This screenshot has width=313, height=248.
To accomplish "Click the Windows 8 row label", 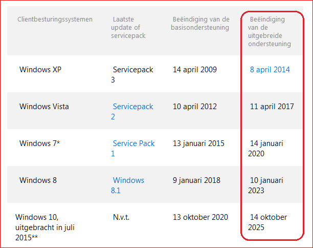I will point(38,180).
